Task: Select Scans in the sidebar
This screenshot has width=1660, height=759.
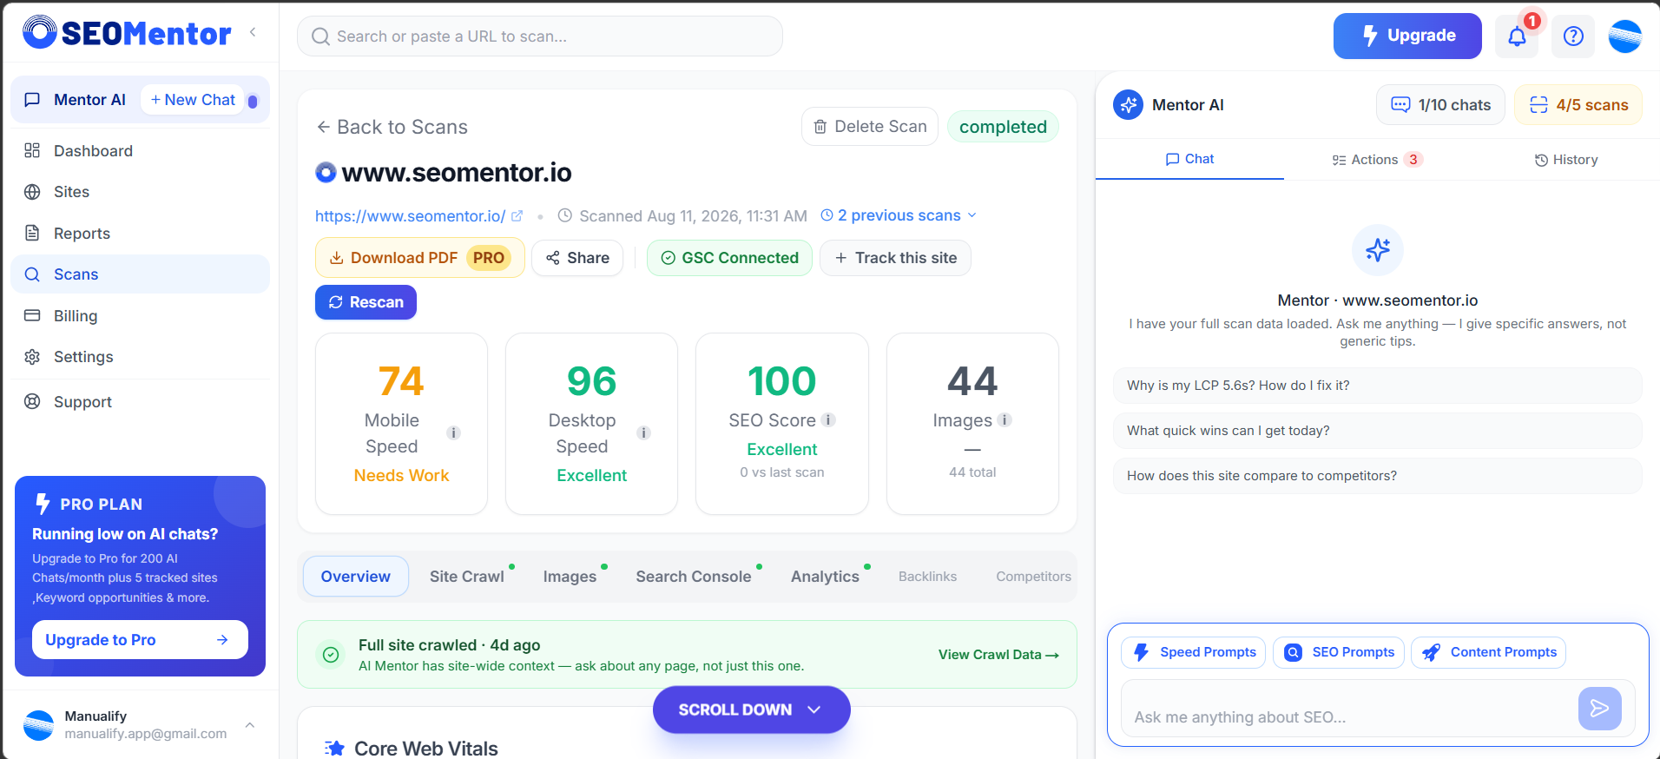Action: click(x=140, y=274)
